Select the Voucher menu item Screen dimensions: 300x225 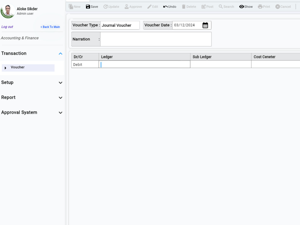point(28,68)
